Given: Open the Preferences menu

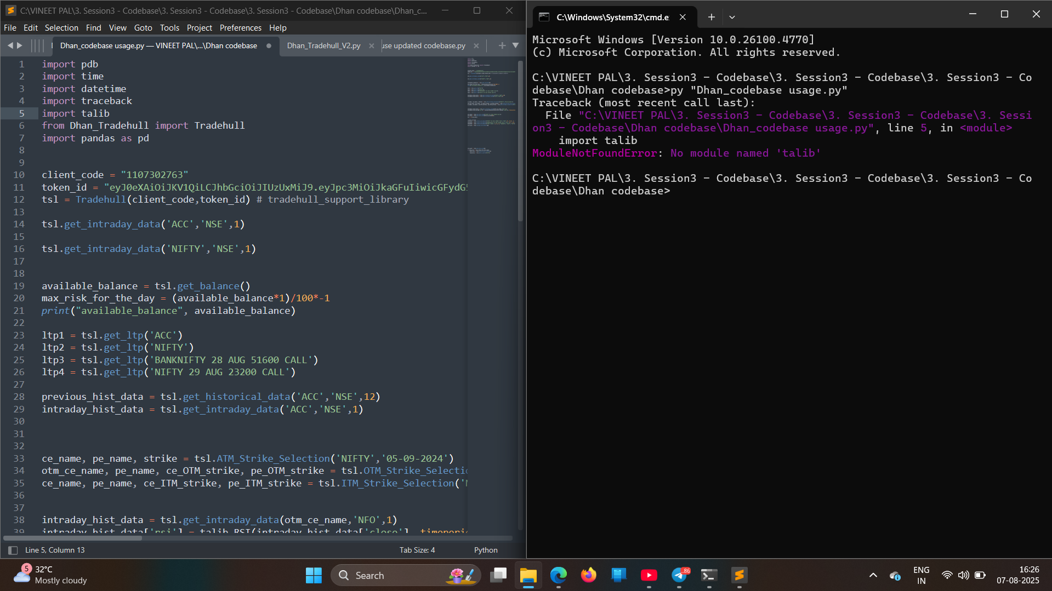Looking at the screenshot, I should [240, 28].
